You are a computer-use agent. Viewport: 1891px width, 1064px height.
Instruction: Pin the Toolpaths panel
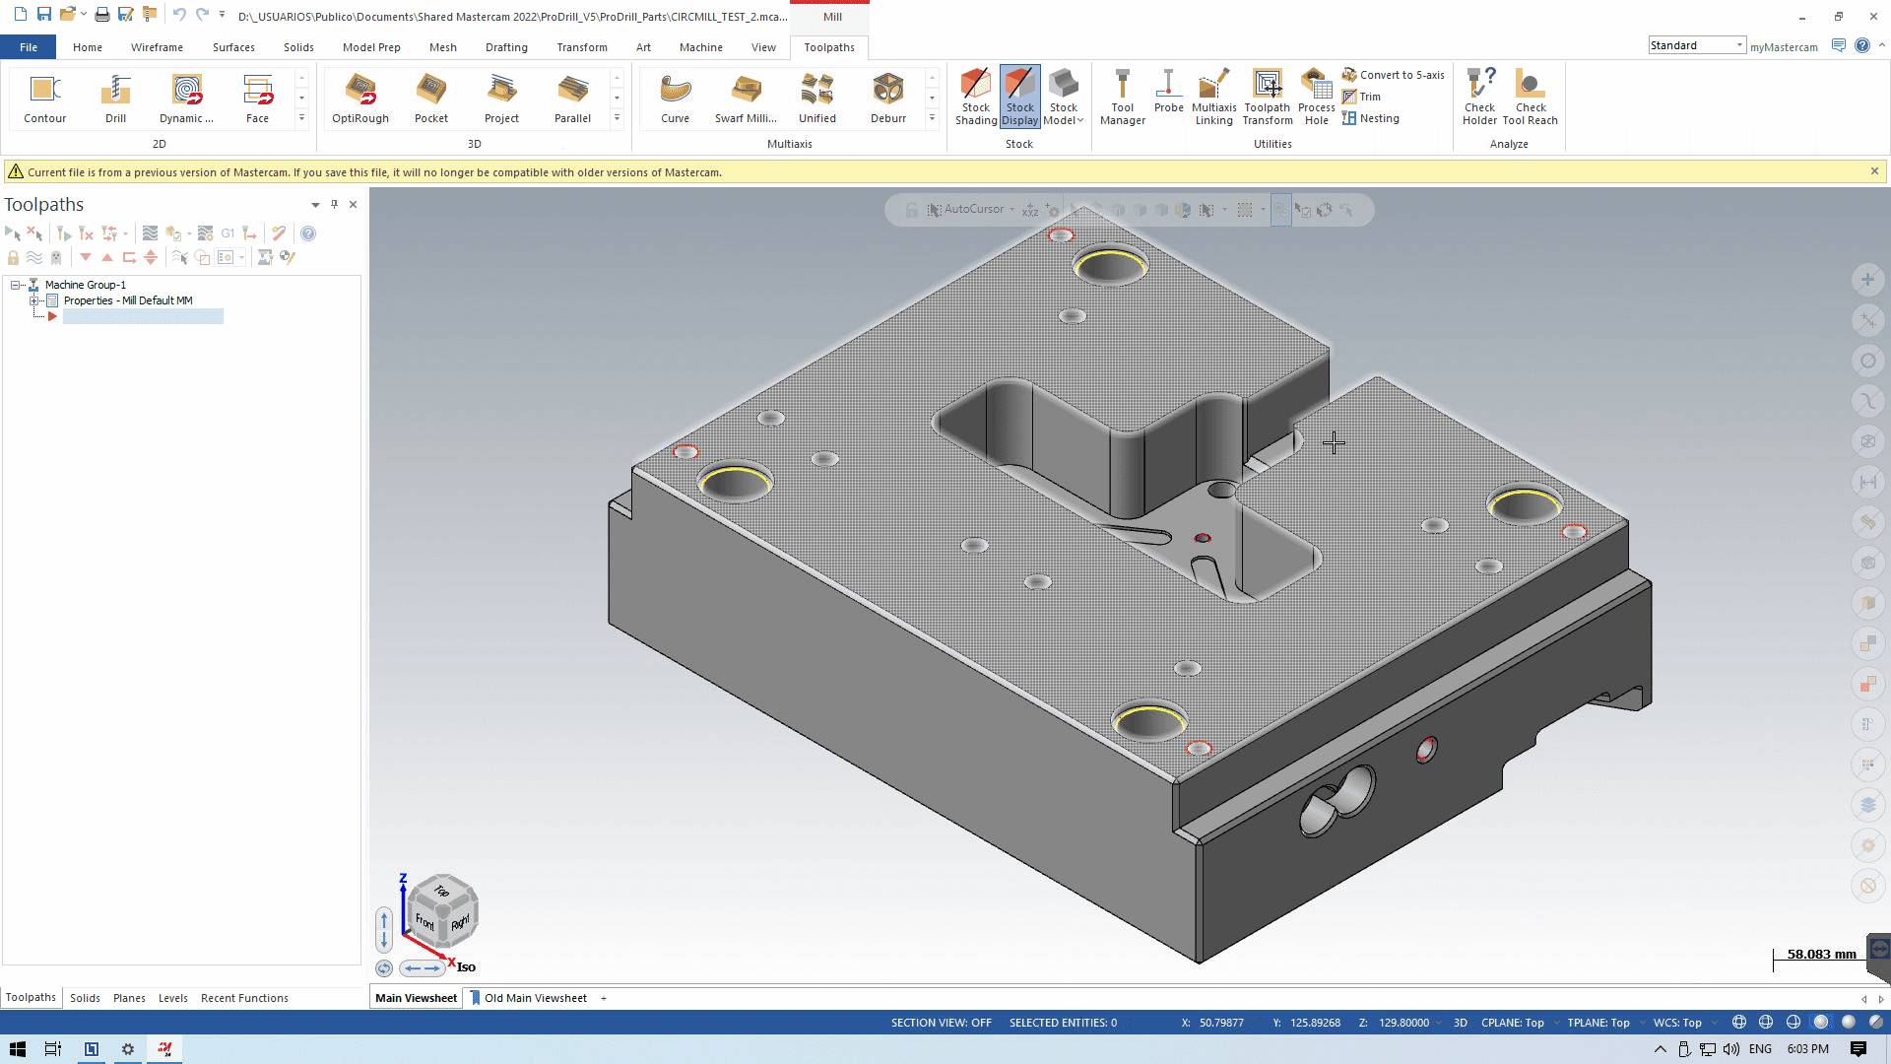pos(335,205)
